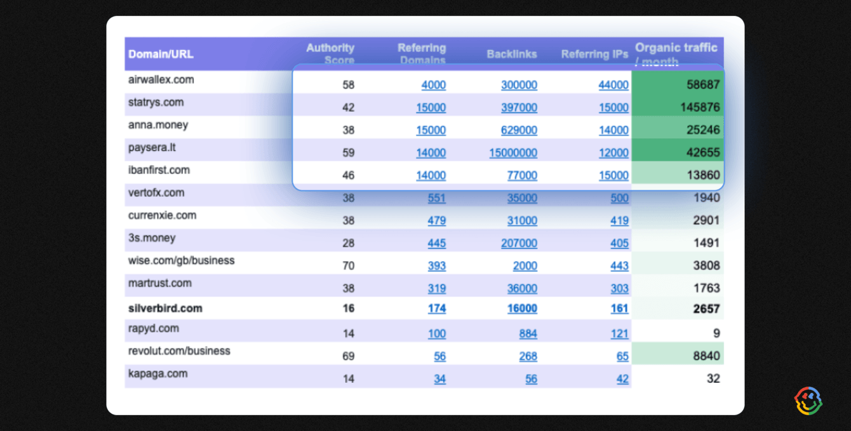Click authority score 70 for wise.com

pos(349,266)
